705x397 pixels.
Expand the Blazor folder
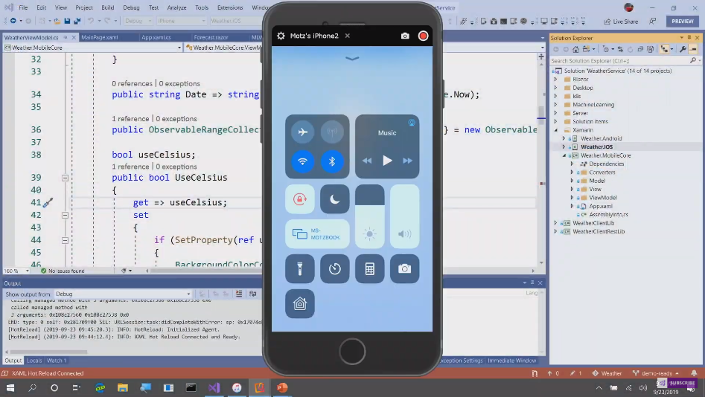pos(555,80)
